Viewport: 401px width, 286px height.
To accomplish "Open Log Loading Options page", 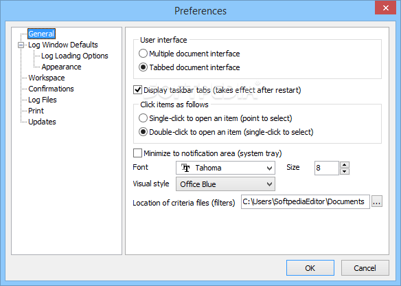I will 75,56.
